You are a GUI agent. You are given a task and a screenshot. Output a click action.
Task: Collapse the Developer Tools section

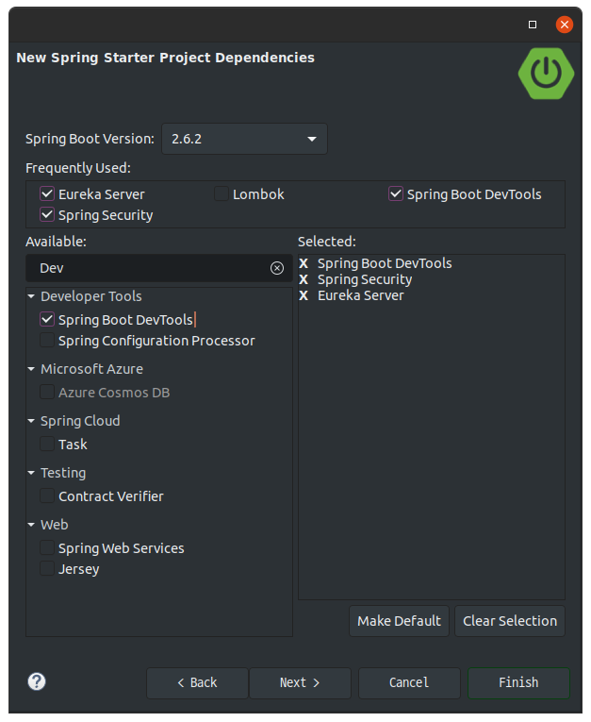click(x=31, y=296)
